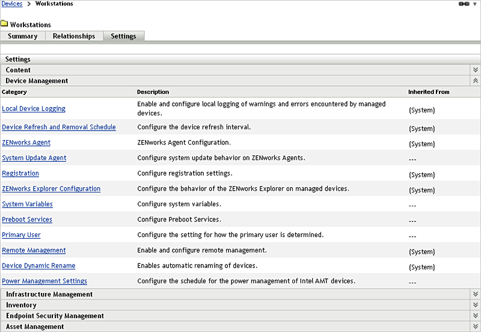The width and height of the screenshot is (481, 332).
Task: Open Local Device Logging settings
Action: pyautogui.click(x=34, y=109)
